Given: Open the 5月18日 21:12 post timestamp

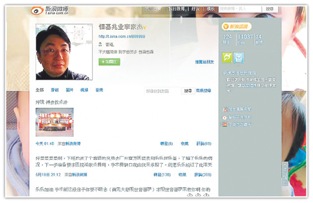Looking at the screenshot, I should pos(48,175).
